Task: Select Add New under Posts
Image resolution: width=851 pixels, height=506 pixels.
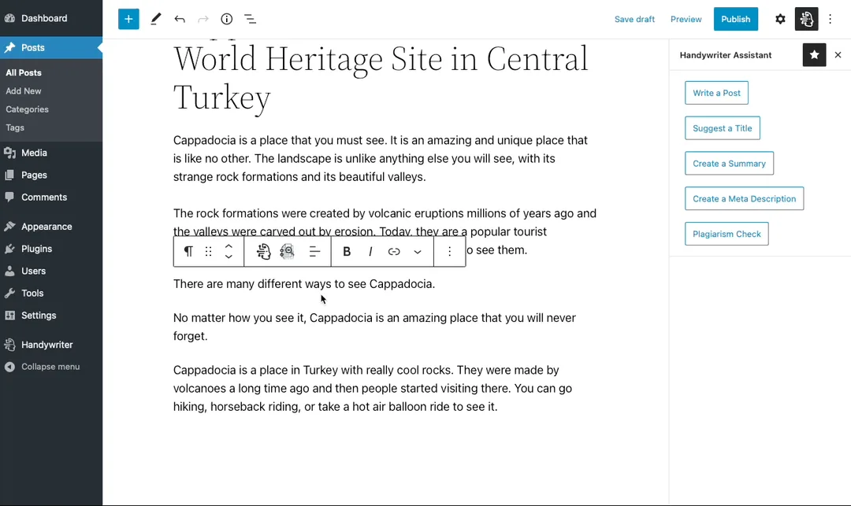Action: coord(24,91)
